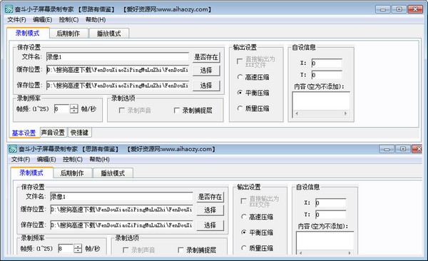Open 控制(C) menu in lower window
This screenshot has height=261, width=428.
[73, 160]
